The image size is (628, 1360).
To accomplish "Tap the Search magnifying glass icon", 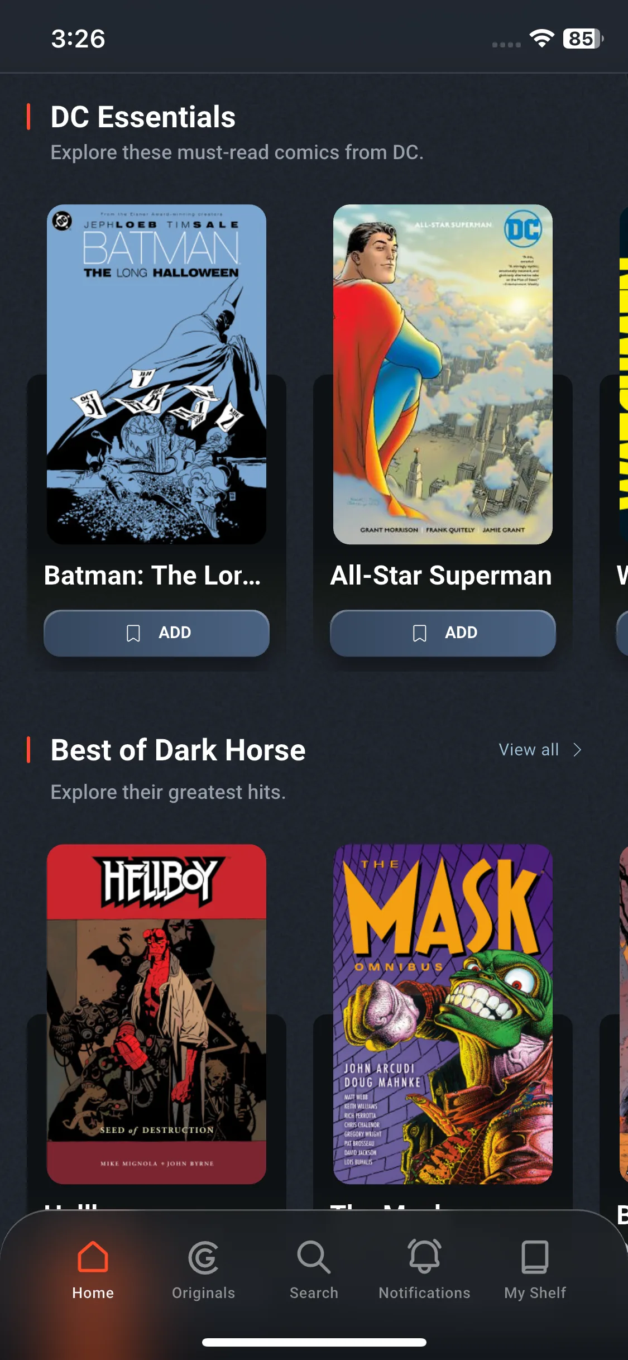I will click(314, 1257).
